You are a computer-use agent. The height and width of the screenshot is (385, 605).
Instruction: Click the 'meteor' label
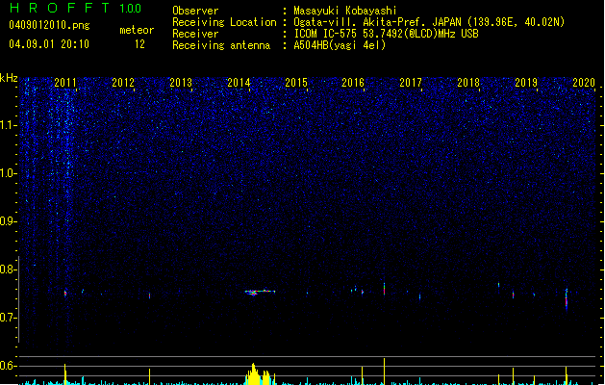pos(137,30)
